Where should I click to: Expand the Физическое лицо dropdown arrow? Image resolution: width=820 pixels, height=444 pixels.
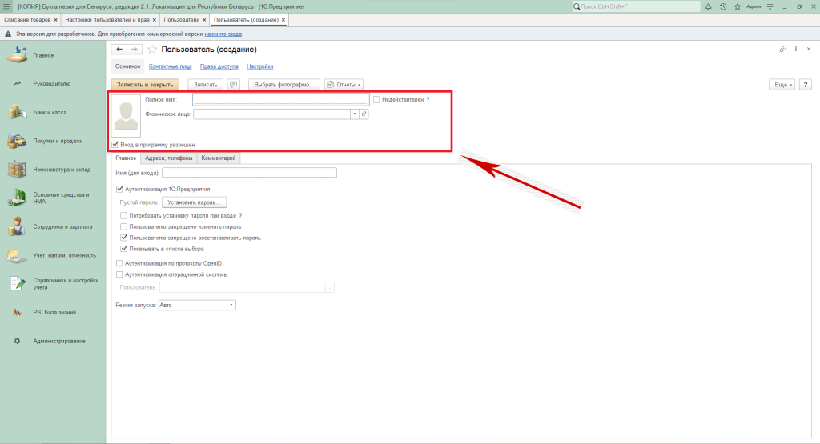[x=354, y=114]
